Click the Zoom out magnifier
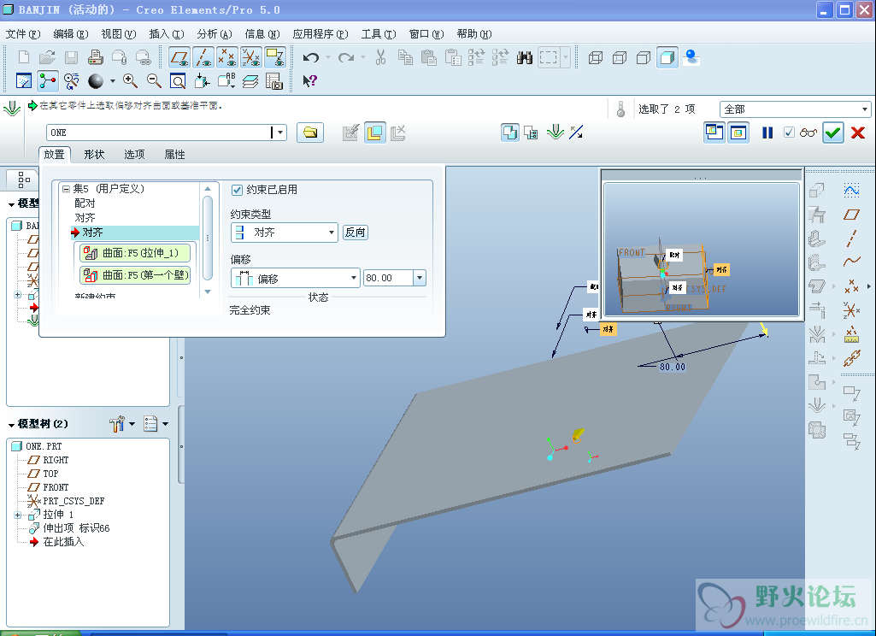This screenshot has height=636, width=876. pyautogui.click(x=154, y=81)
